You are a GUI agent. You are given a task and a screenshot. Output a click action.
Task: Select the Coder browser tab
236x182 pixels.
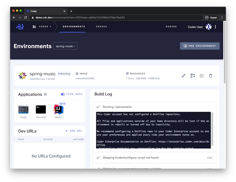(x=46, y=11)
